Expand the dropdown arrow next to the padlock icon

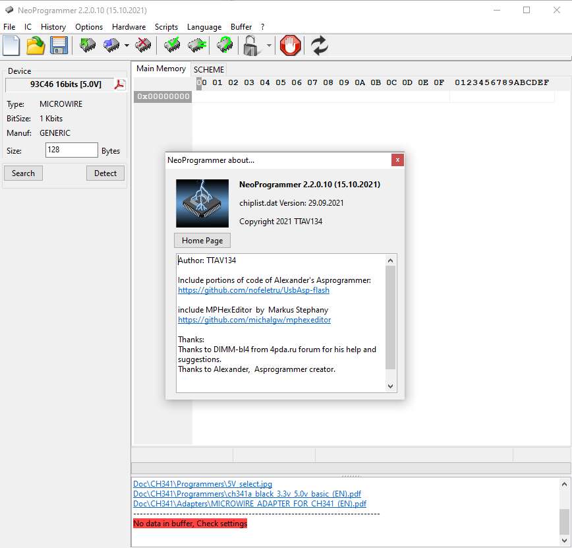[269, 46]
